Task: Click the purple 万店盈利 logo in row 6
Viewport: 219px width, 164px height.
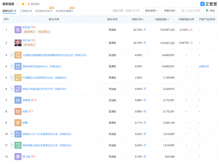Action: (18, 89)
